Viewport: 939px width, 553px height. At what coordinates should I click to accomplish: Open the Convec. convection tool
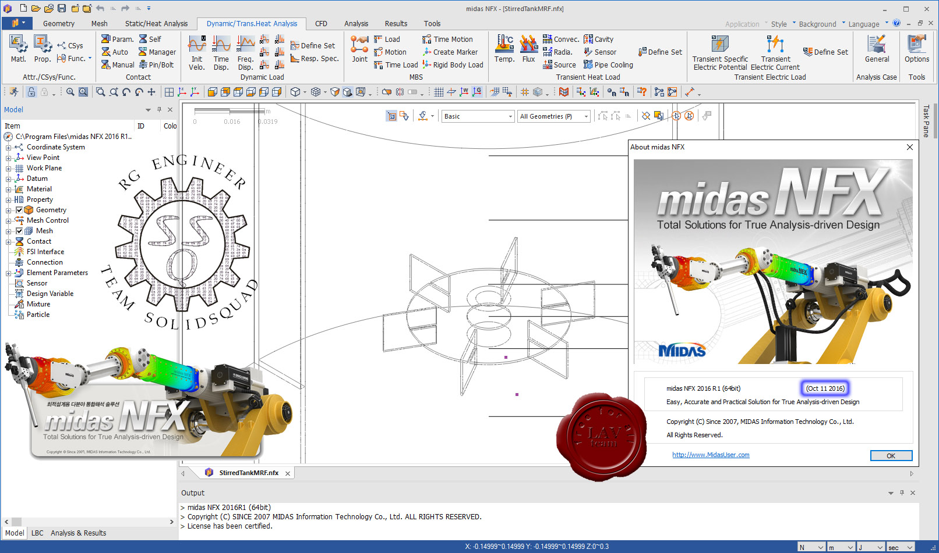pyautogui.click(x=561, y=39)
